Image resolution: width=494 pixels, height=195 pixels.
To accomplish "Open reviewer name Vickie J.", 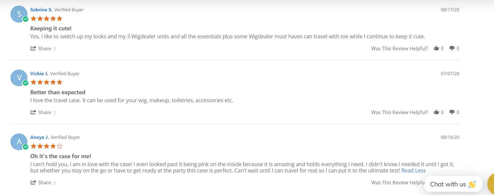I will (39, 74).
